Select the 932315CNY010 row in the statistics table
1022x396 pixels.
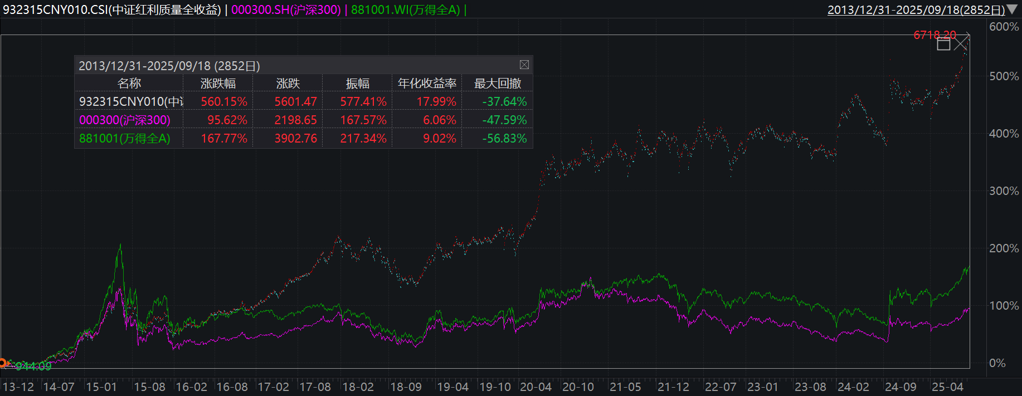click(130, 102)
